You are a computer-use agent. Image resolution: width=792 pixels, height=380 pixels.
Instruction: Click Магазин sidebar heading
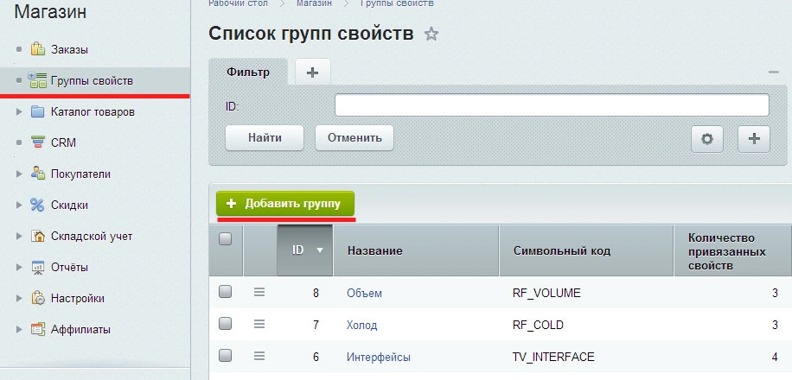[50, 11]
